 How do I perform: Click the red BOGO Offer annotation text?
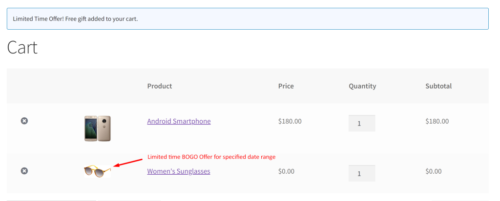(211, 157)
